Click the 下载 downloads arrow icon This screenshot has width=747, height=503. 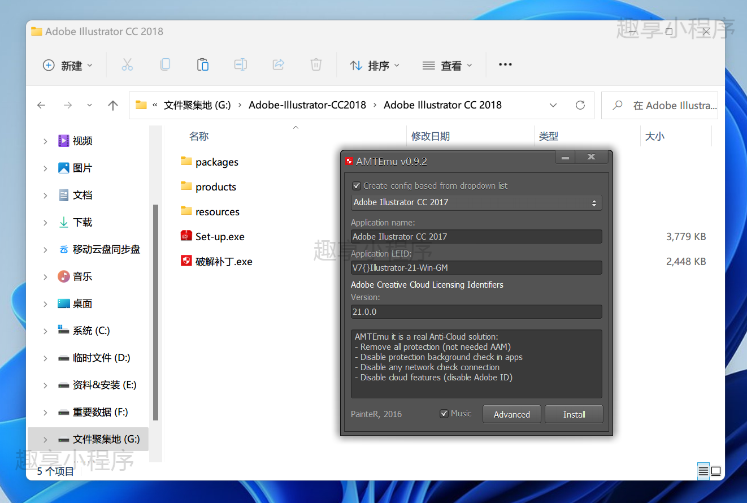click(x=64, y=222)
